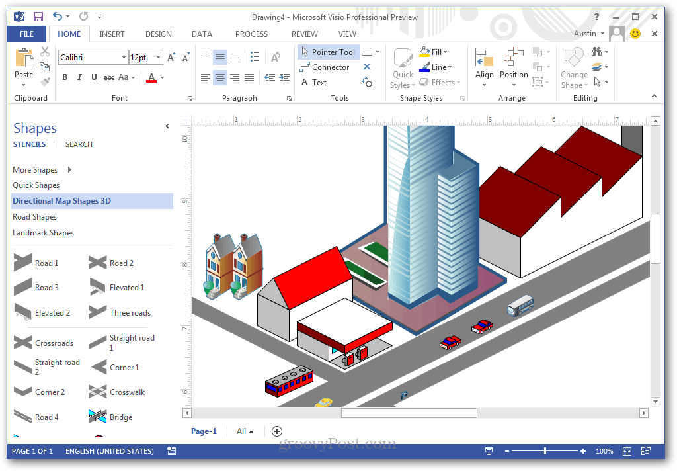This screenshot has height=471, width=677.
Task: Open Quick Styles gallery
Action: 403,66
